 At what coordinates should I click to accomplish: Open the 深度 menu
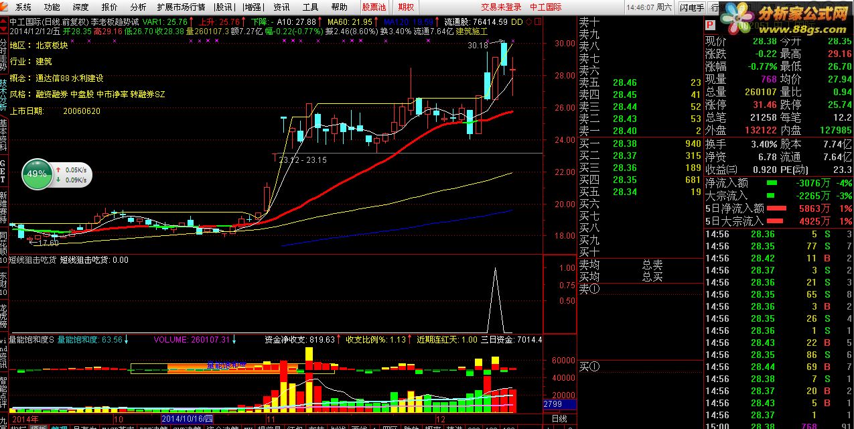click(x=80, y=7)
